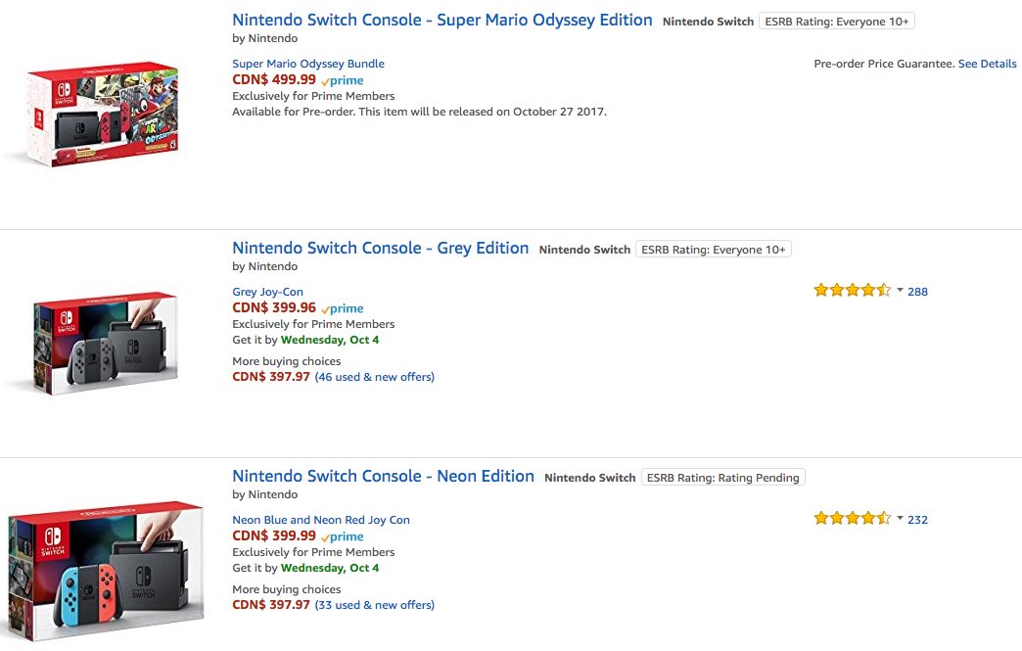This screenshot has width=1022, height=651.
Task: Open Nintendo Switch Console - Grey Edition title
Action: coord(380,249)
